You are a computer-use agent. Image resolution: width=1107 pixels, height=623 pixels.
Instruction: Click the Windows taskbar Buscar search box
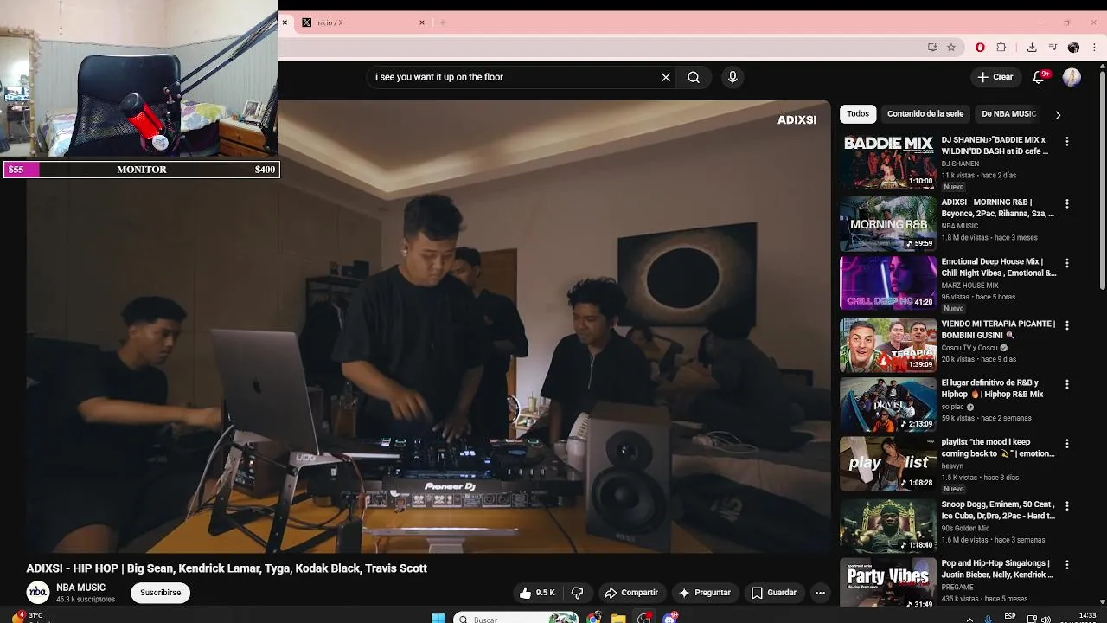515,619
